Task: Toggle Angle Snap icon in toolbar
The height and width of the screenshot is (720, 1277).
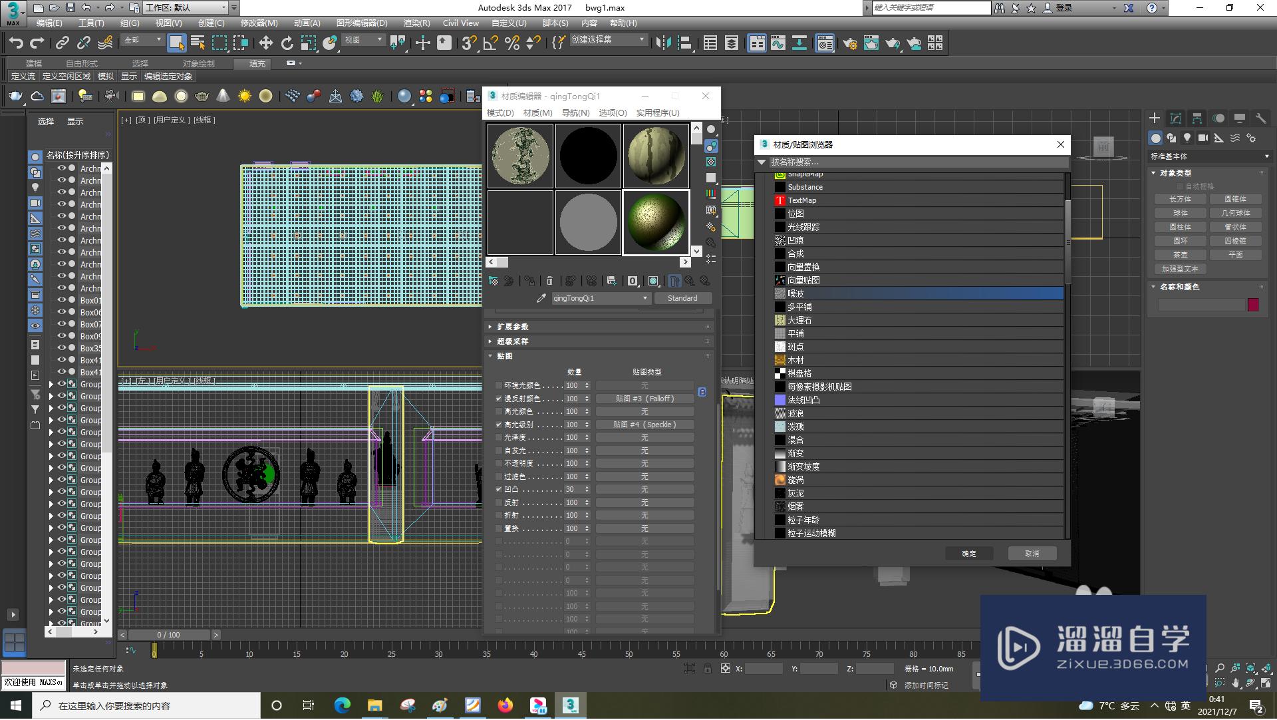Action: [x=491, y=43]
